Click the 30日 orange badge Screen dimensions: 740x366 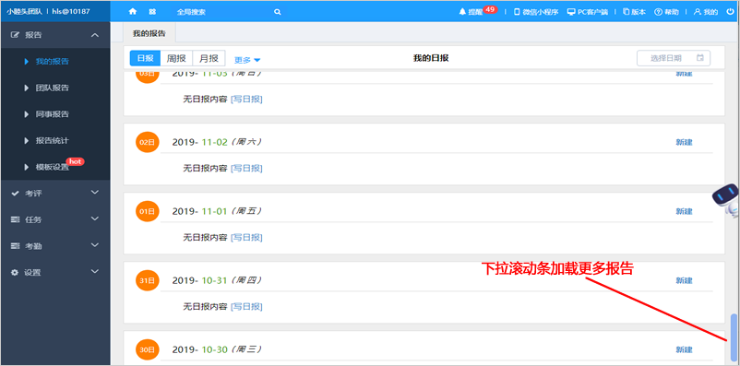click(x=148, y=349)
